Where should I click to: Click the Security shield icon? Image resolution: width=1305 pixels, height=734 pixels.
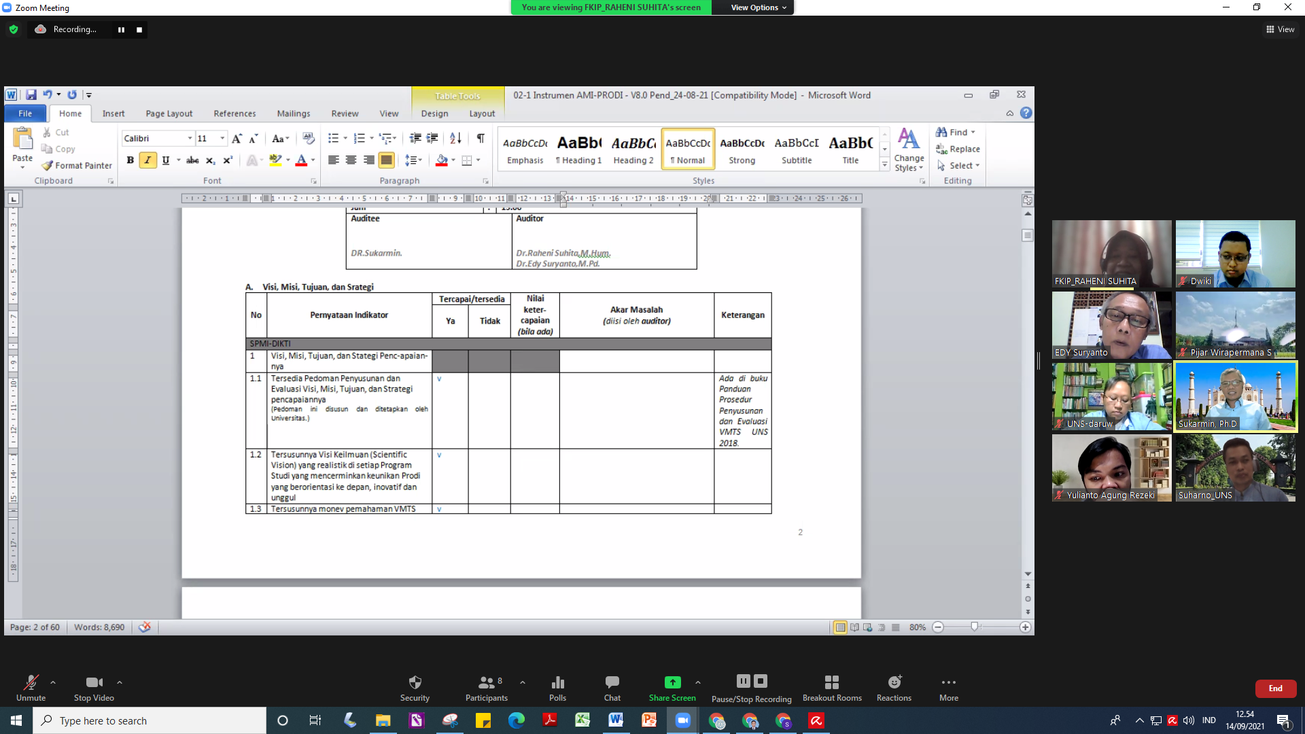415,682
